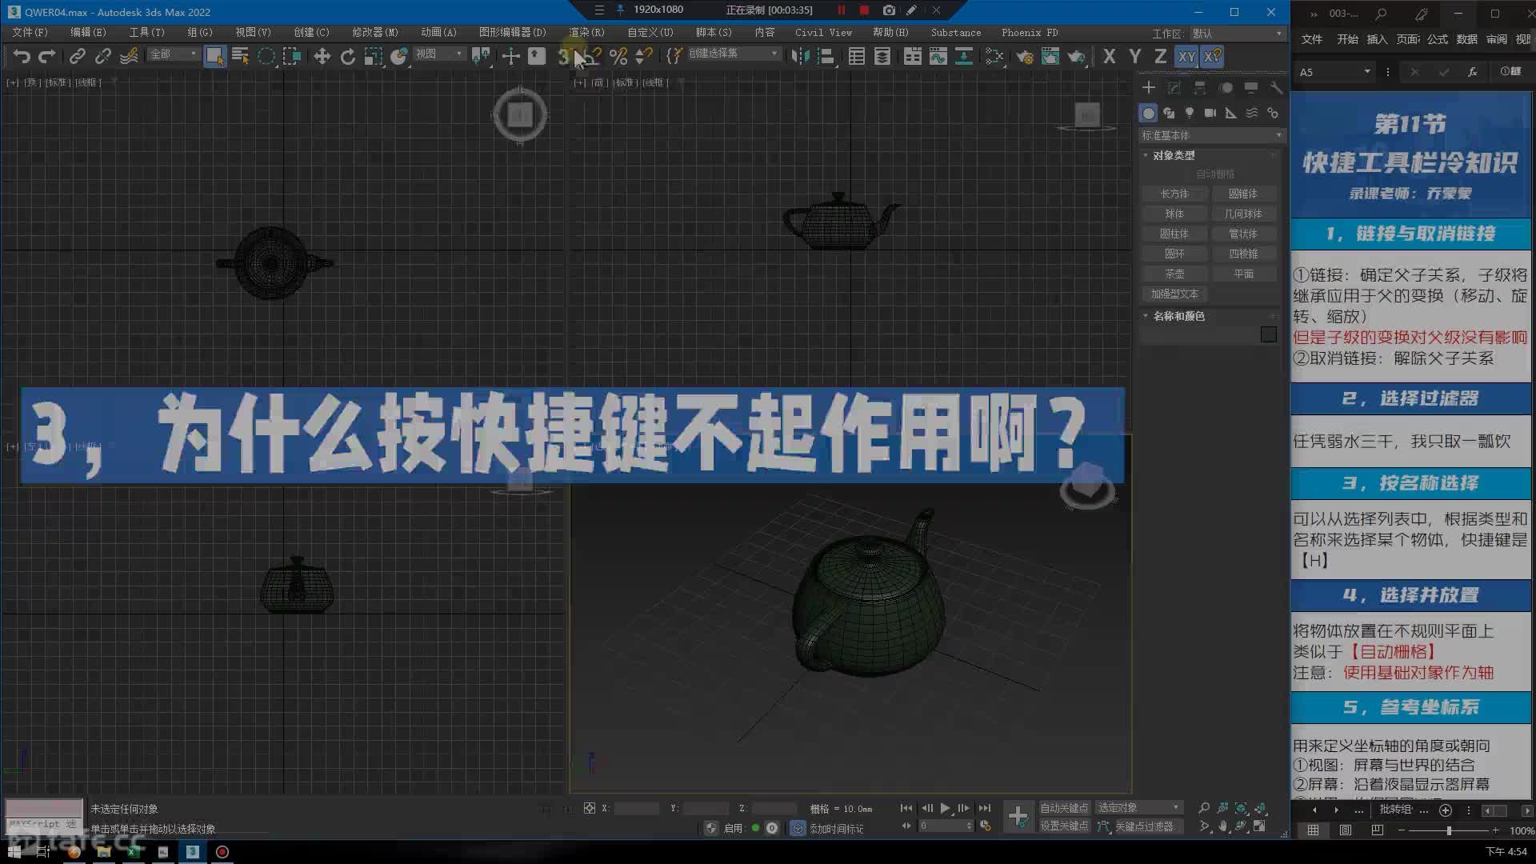Image resolution: width=1536 pixels, height=864 pixels.
Task: Click the Use Pivot Point Center icon
Action: click(x=481, y=56)
